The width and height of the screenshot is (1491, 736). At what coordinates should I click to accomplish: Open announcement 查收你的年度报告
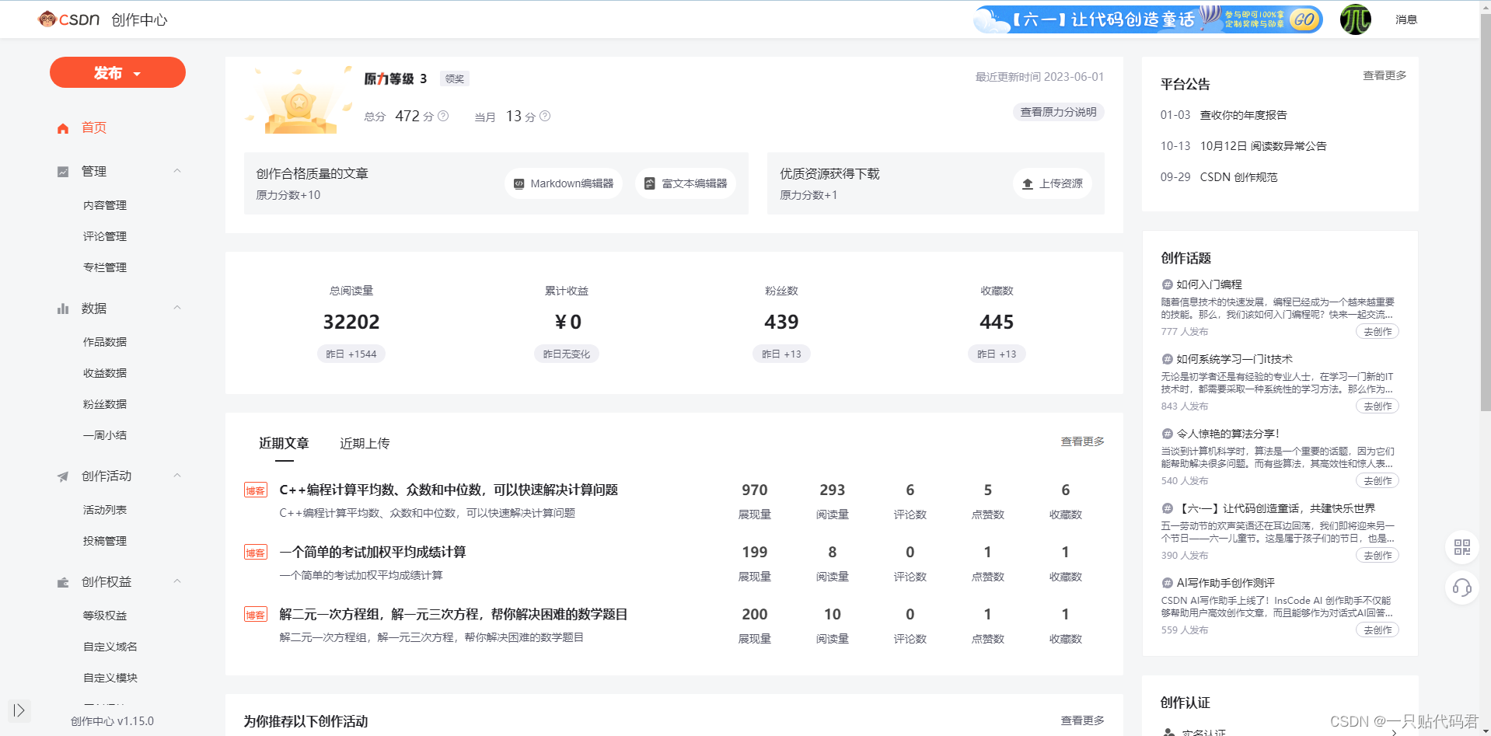click(x=1243, y=115)
